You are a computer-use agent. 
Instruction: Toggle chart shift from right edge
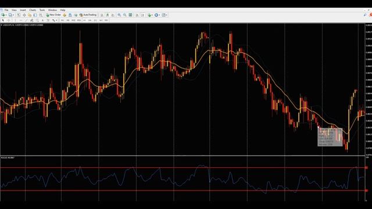pos(142,15)
